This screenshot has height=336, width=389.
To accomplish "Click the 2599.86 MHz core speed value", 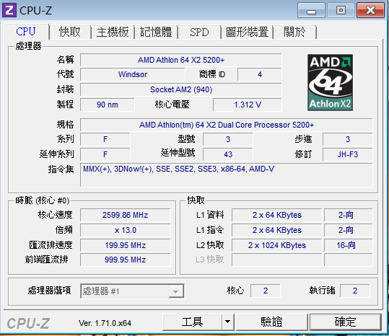I will [126, 215].
